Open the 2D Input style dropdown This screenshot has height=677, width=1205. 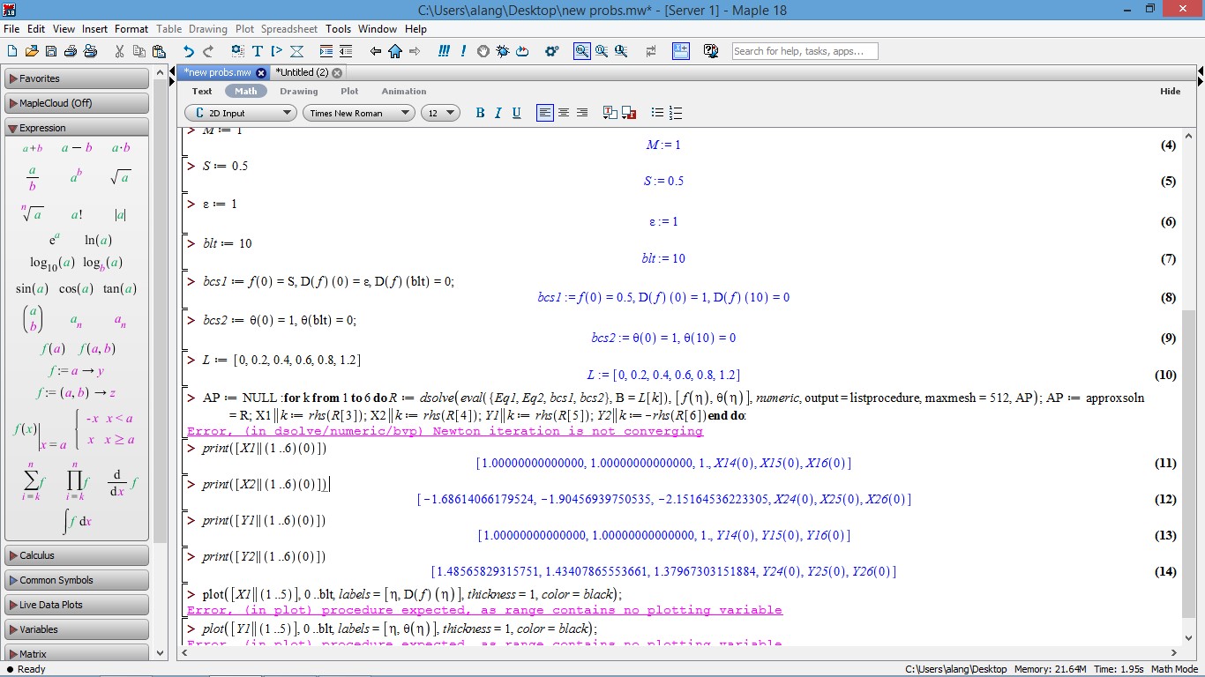point(241,113)
